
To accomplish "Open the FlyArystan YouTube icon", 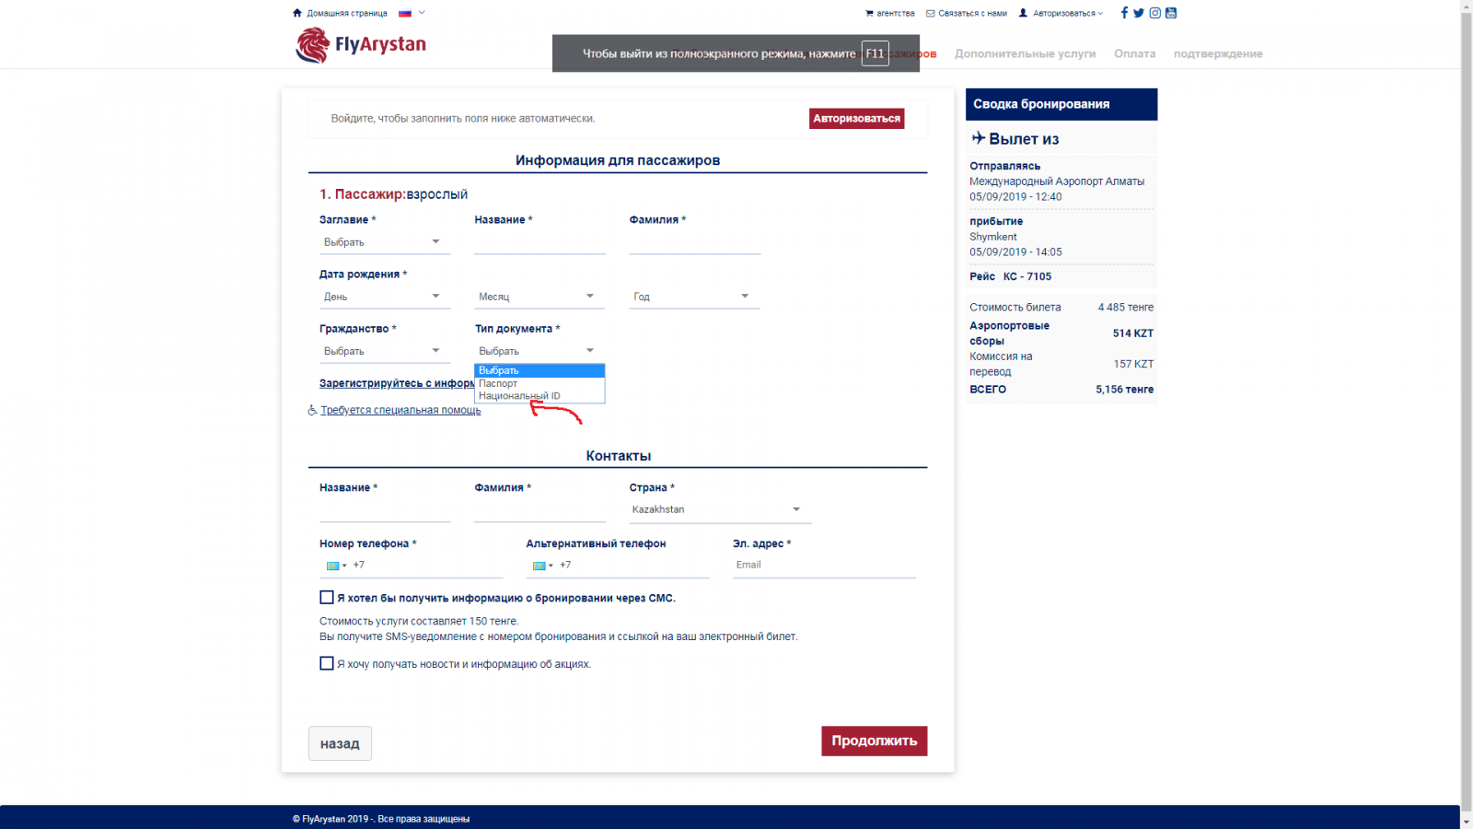I will tap(1171, 13).
